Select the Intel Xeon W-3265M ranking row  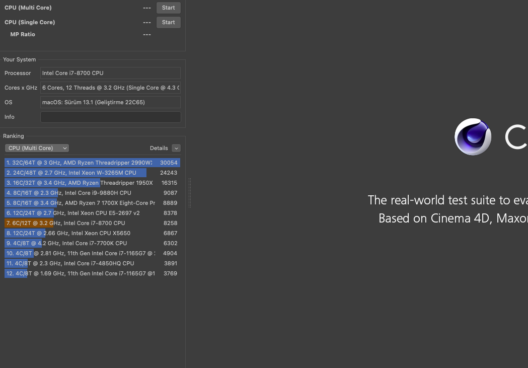(92, 173)
